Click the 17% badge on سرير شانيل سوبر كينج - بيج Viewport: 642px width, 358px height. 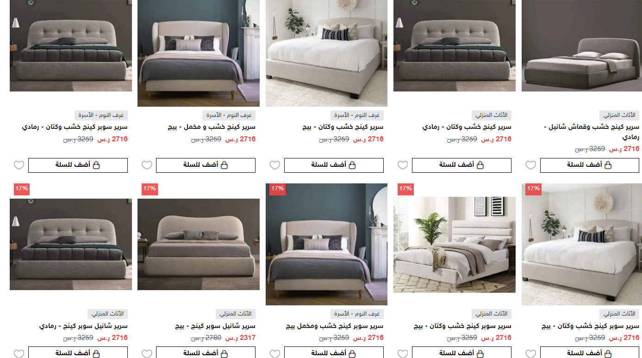(149, 189)
